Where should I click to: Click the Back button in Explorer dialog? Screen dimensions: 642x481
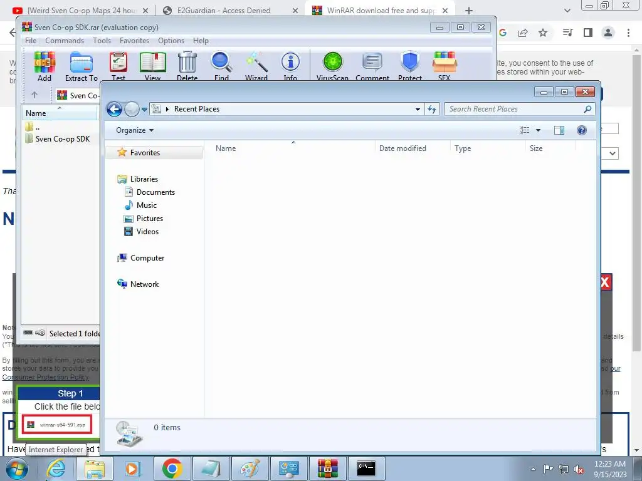114,109
